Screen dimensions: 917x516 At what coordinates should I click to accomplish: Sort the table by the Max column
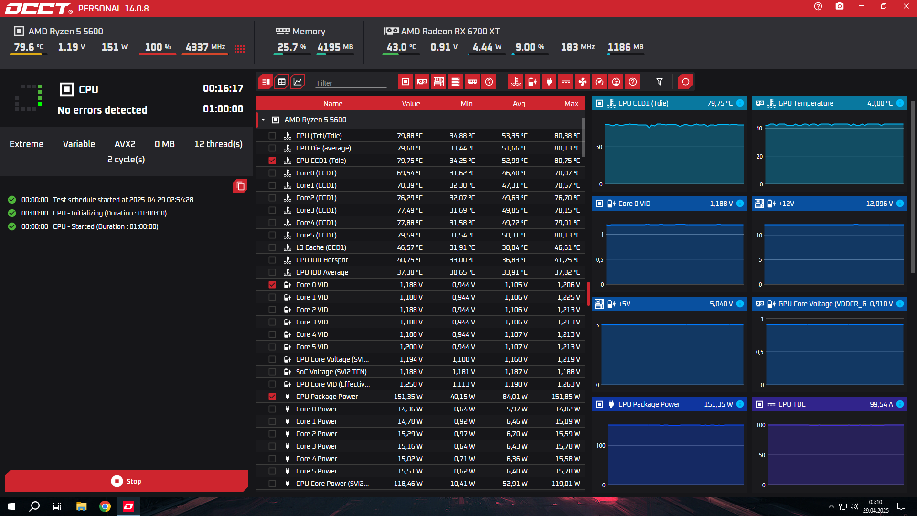click(x=571, y=104)
